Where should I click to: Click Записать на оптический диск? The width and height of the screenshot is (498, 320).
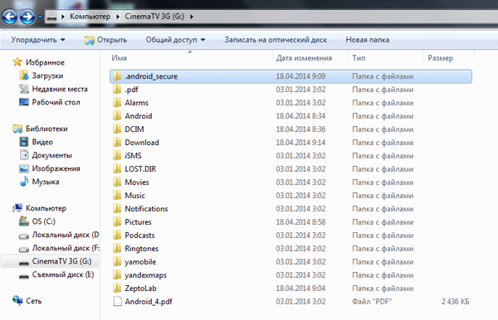pos(276,40)
